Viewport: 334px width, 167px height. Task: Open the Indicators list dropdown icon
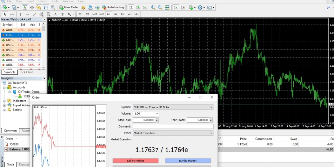(192, 7)
